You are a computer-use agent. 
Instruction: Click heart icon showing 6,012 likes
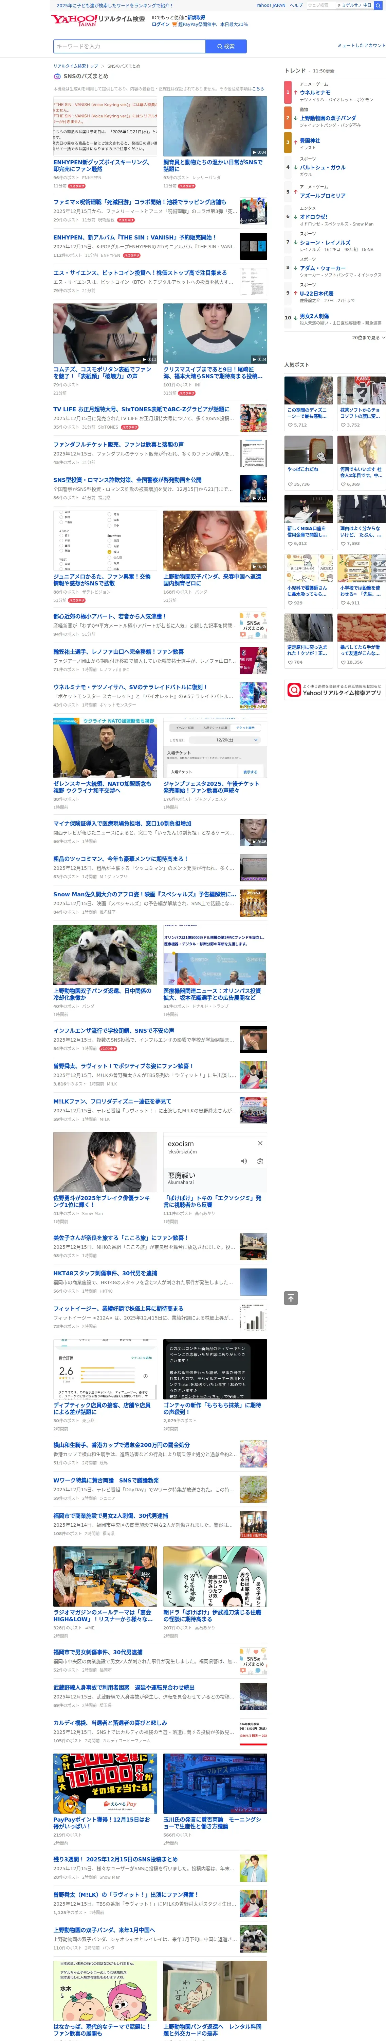click(290, 544)
